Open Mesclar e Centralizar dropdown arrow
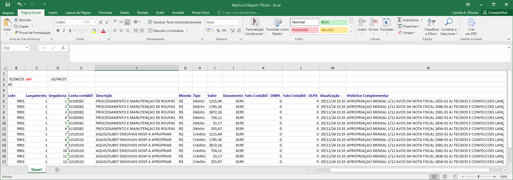 (x=187, y=31)
